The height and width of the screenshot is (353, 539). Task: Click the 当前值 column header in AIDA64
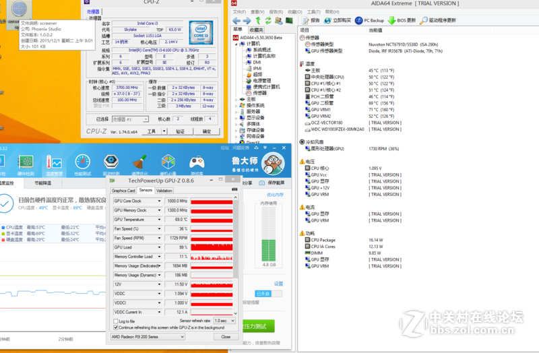375,30
